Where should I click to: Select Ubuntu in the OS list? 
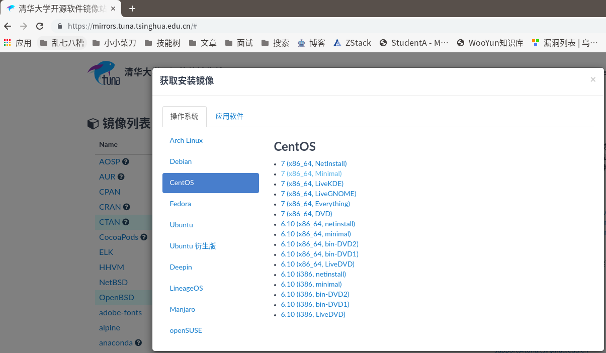[211, 225]
